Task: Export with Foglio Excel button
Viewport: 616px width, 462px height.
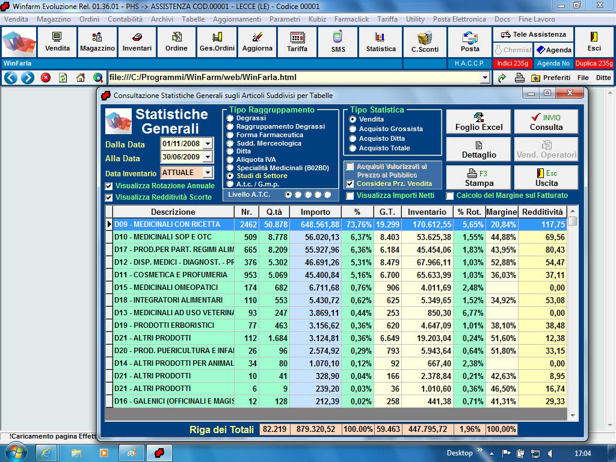Action: [x=478, y=122]
